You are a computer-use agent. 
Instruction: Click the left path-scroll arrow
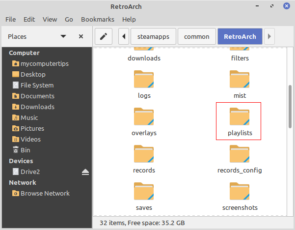click(124, 36)
